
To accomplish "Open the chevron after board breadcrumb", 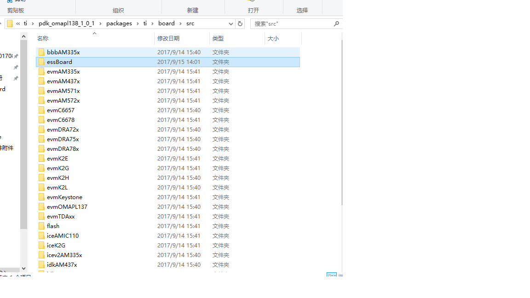I will (180, 23).
